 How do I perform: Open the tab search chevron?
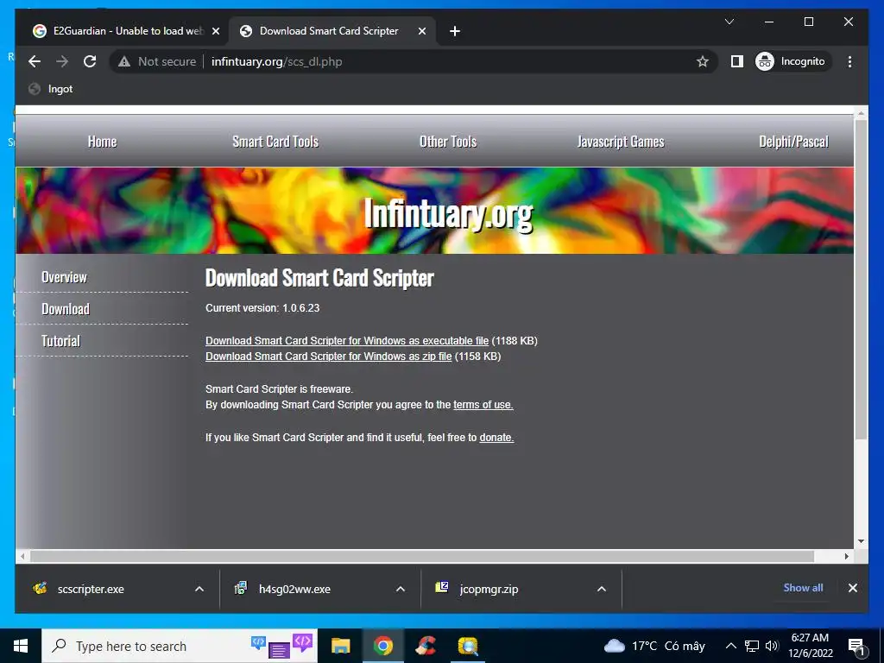(x=729, y=22)
